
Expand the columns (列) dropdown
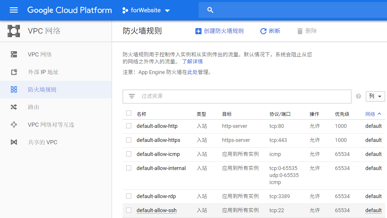(x=375, y=96)
